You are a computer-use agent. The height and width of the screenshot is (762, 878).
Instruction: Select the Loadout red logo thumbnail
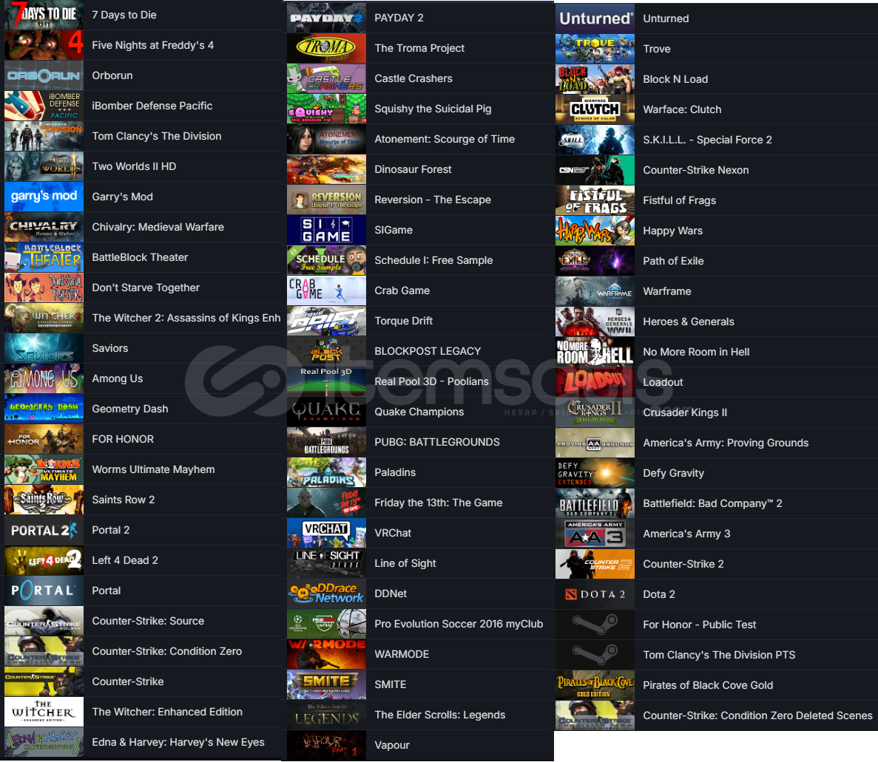point(595,382)
